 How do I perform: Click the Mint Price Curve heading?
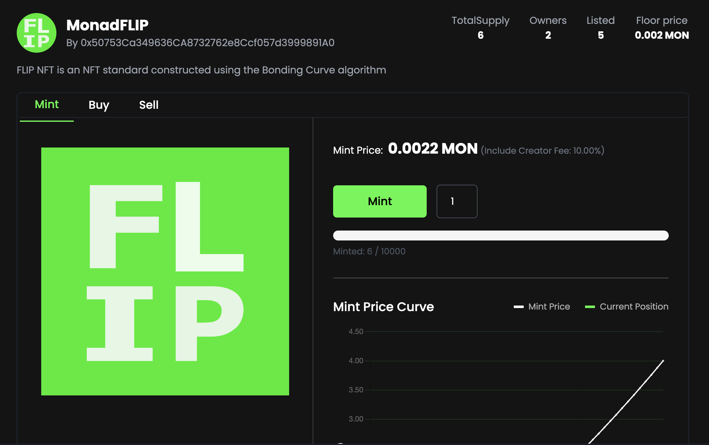tap(383, 307)
